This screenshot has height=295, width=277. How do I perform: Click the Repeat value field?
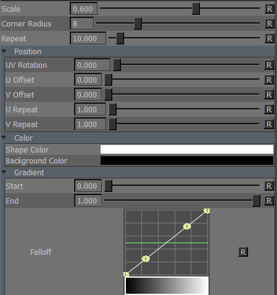(88, 38)
